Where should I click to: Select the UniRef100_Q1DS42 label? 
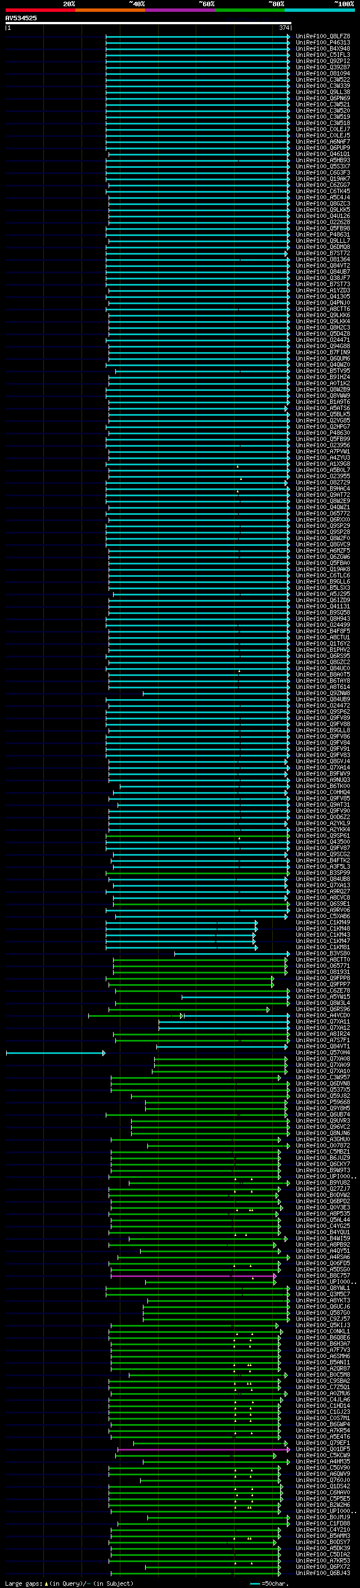coord(323,1485)
